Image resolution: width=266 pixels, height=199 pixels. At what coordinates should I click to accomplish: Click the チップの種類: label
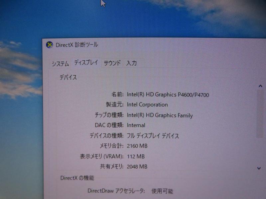tap(109, 115)
